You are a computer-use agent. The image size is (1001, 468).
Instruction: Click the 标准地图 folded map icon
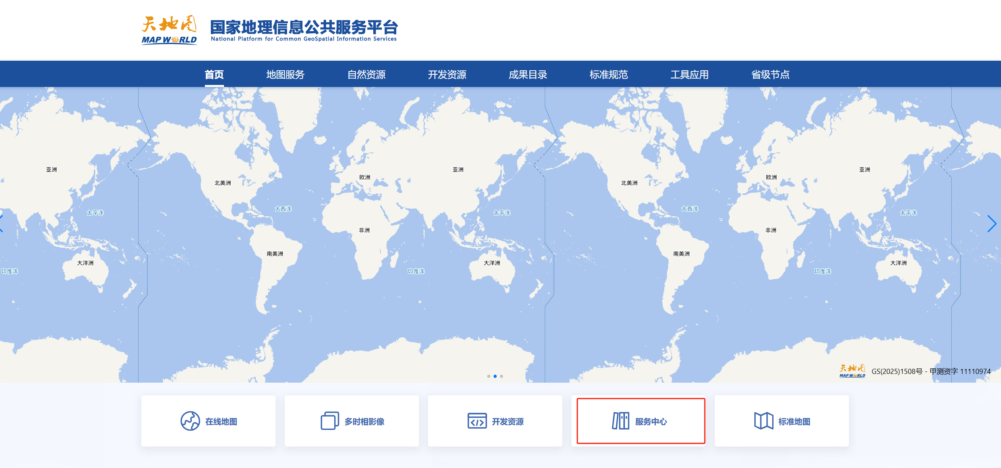pos(764,421)
